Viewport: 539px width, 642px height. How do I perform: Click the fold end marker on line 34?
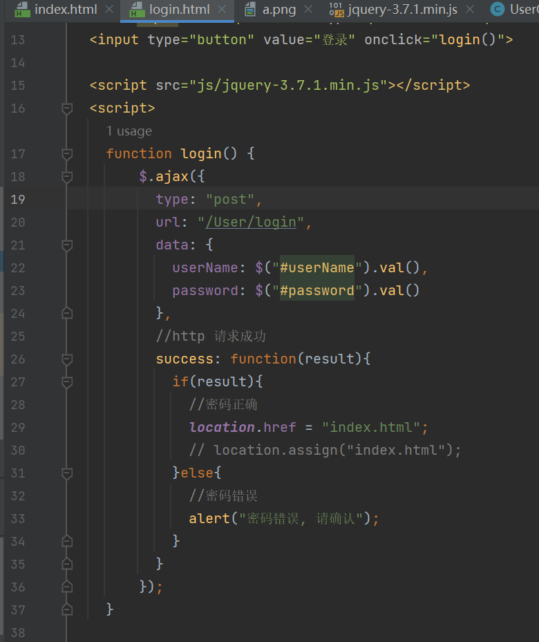pos(67,541)
